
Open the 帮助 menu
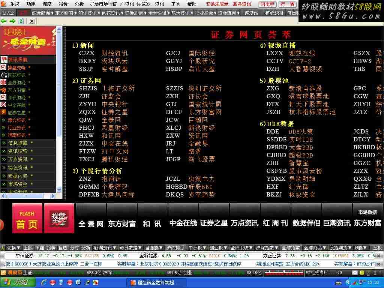(x=192, y=4)
